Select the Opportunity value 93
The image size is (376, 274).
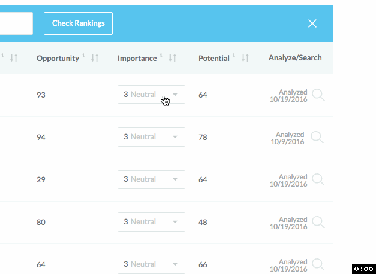pos(41,95)
